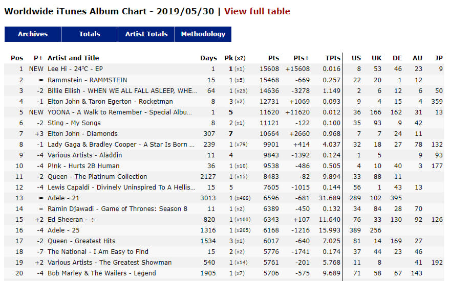Click the Artist and Title header
The image size is (450, 281).
point(73,58)
